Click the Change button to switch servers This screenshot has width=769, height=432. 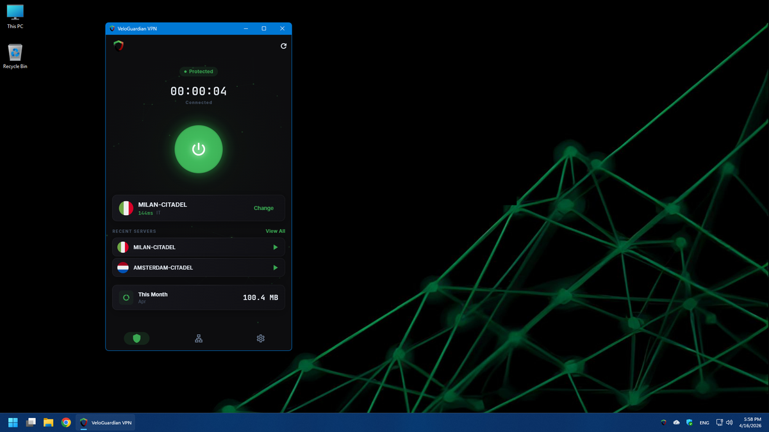click(x=263, y=208)
